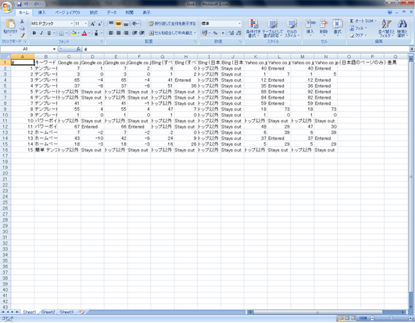This screenshot has height=323, width=415.
Task: Open conditional formatting menu (条件付き書式)
Action: click(x=253, y=28)
